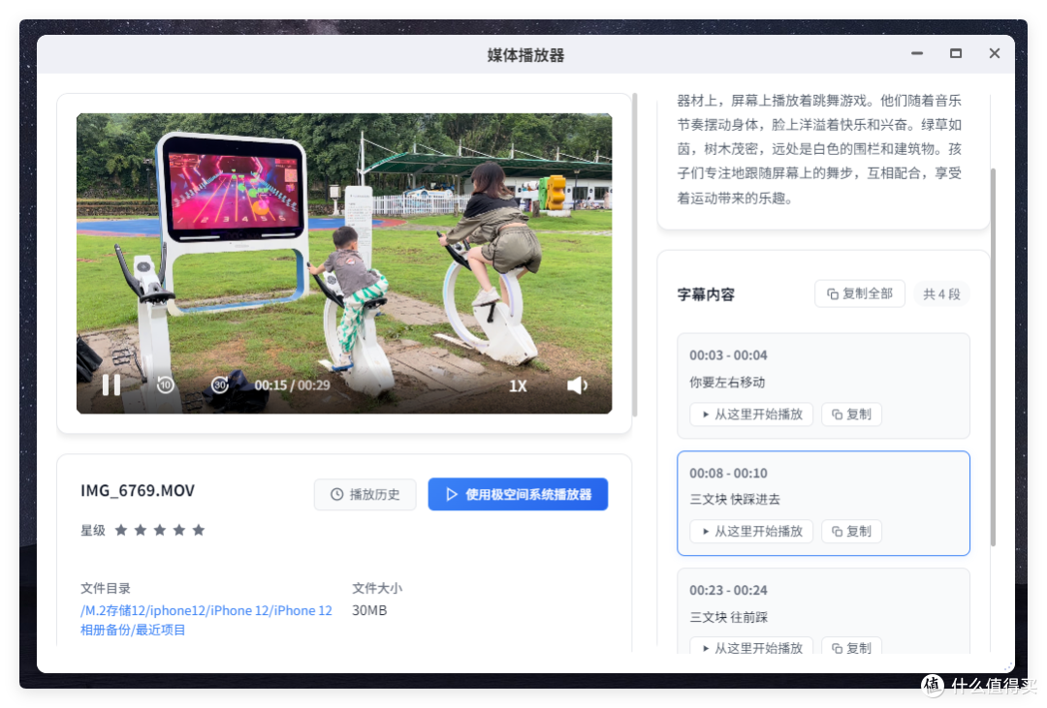Click the 00:15 / 00:29 time display

click(292, 385)
